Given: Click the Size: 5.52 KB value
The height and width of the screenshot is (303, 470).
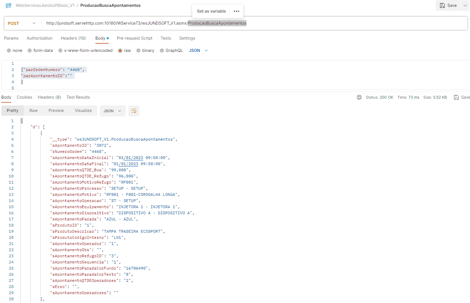Looking at the screenshot, I should coord(435,97).
